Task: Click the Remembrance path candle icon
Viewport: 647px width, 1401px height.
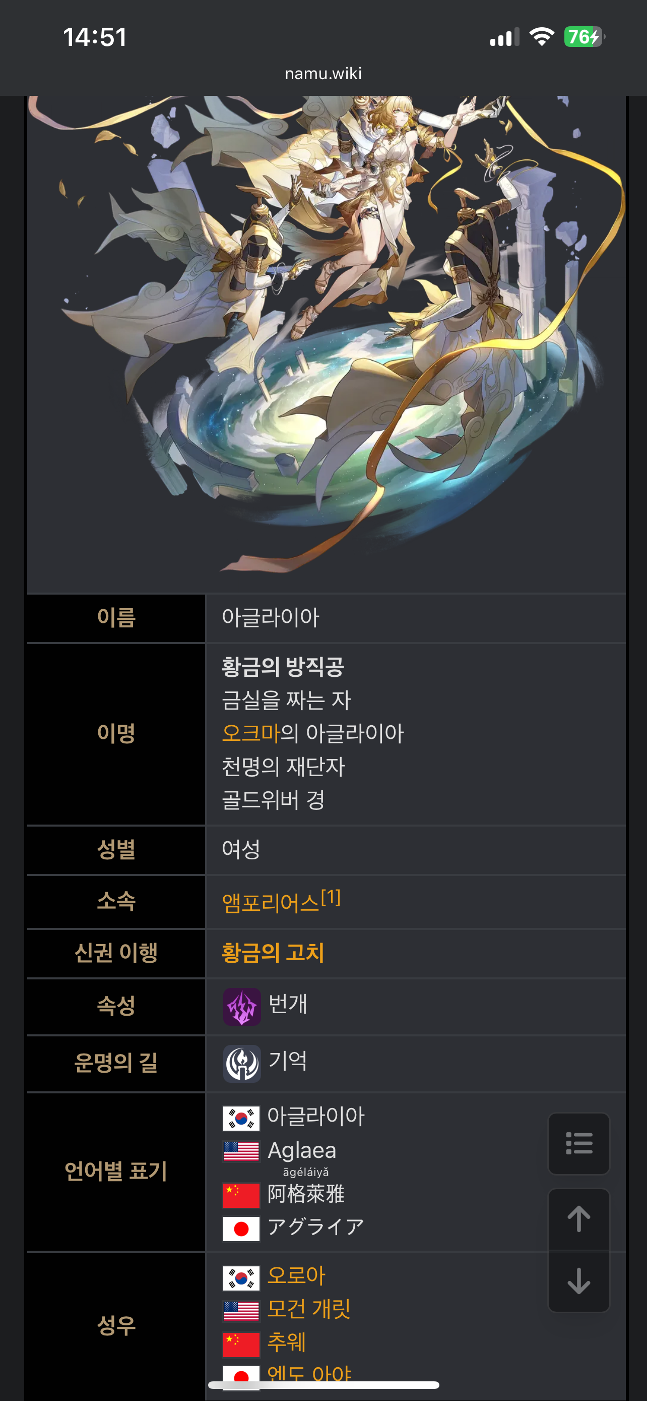Action: [x=242, y=1063]
